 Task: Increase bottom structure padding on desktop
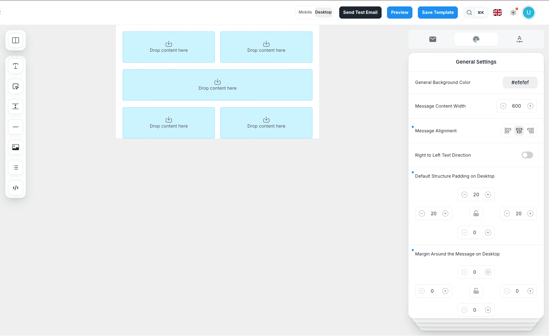click(x=488, y=232)
